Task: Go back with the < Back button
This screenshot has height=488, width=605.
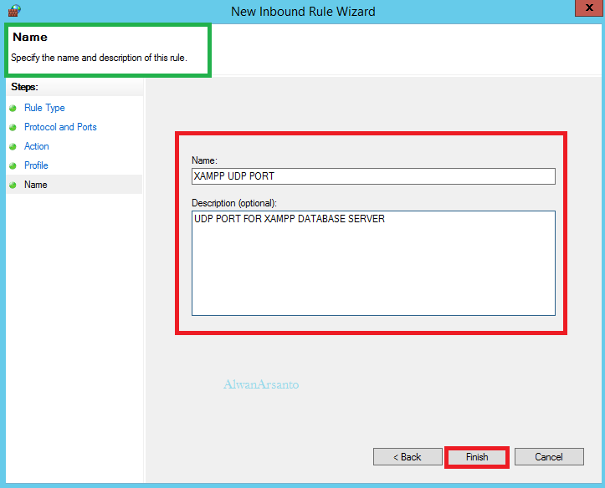Action: (408, 457)
